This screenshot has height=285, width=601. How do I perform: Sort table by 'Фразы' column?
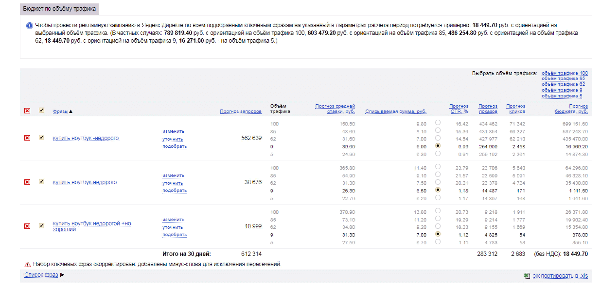click(x=61, y=111)
